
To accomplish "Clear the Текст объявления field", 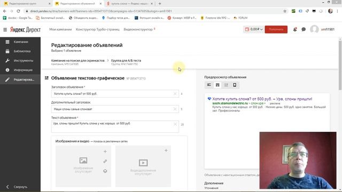I will (175, 124).
